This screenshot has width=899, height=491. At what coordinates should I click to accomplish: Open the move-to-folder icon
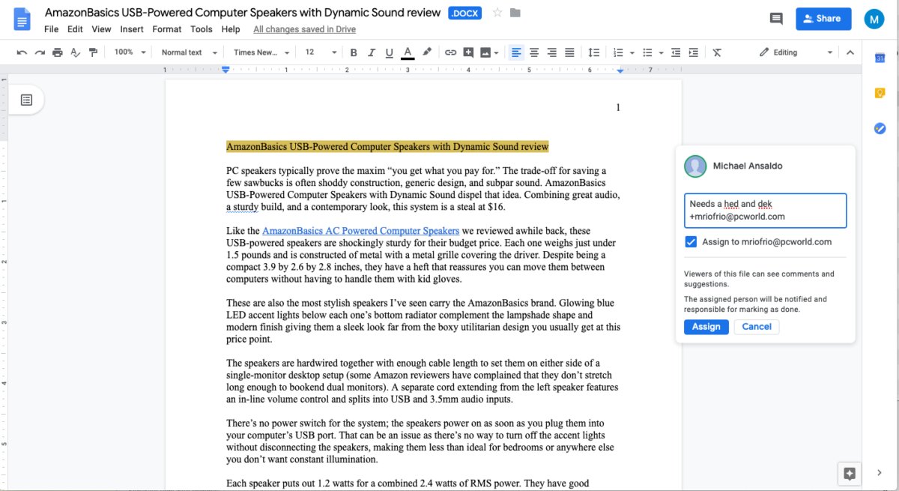[515, 13]
